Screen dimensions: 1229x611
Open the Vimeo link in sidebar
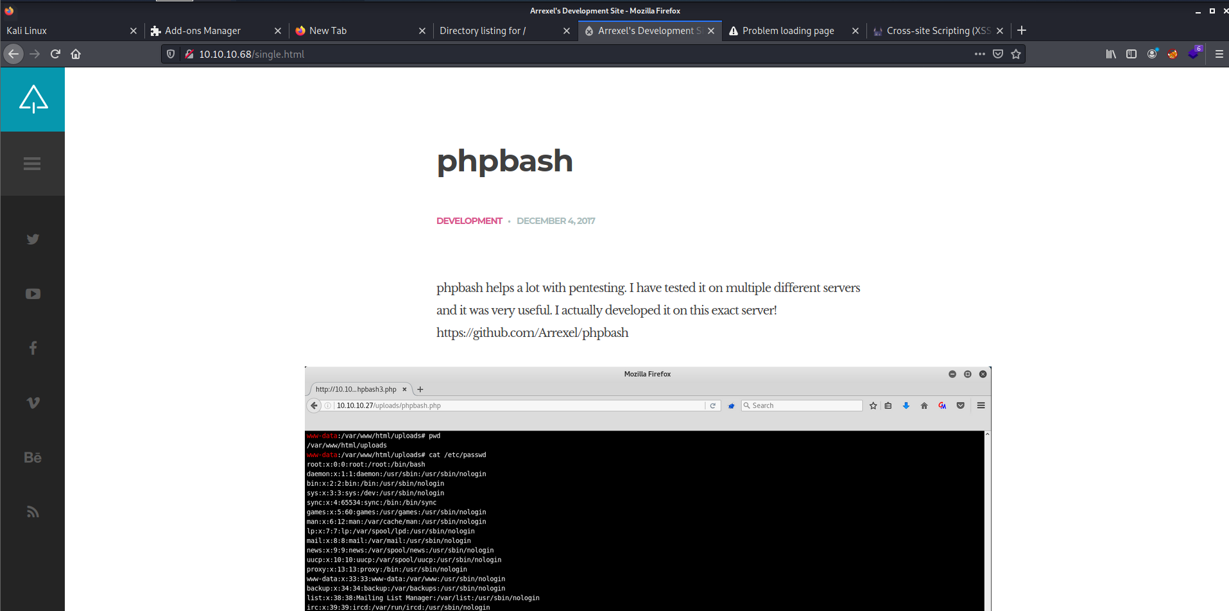(x=33, y=402)
